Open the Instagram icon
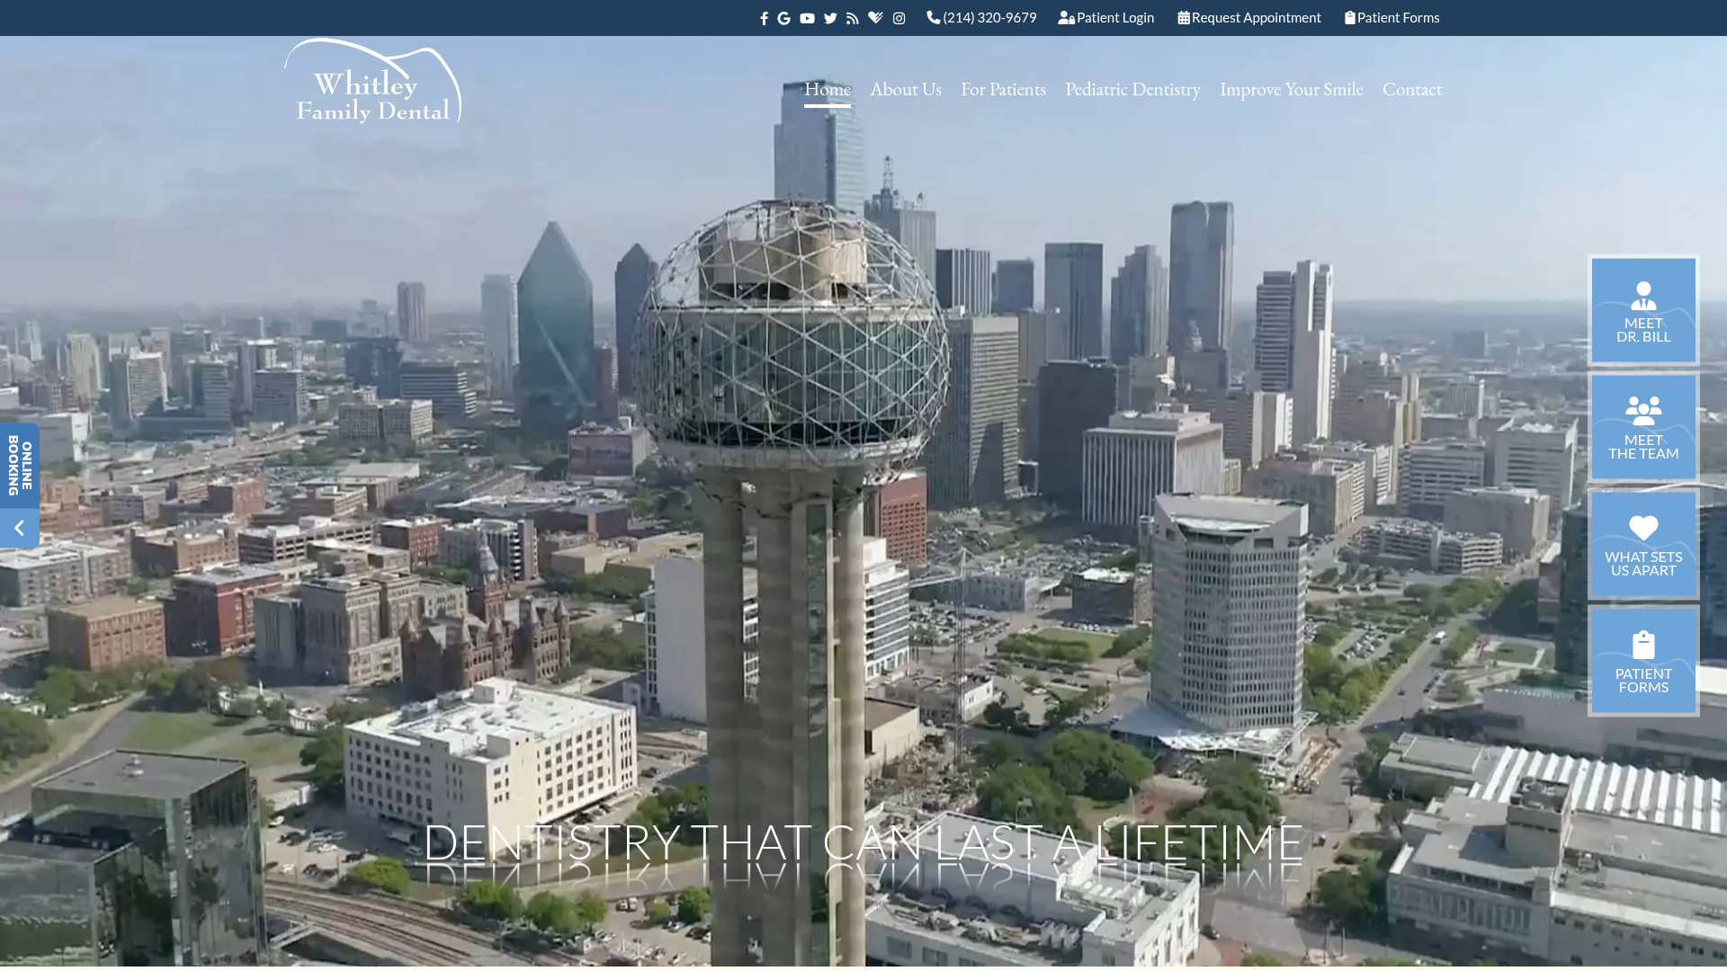This screenshot has height=971, width=1727. (899, 18)
